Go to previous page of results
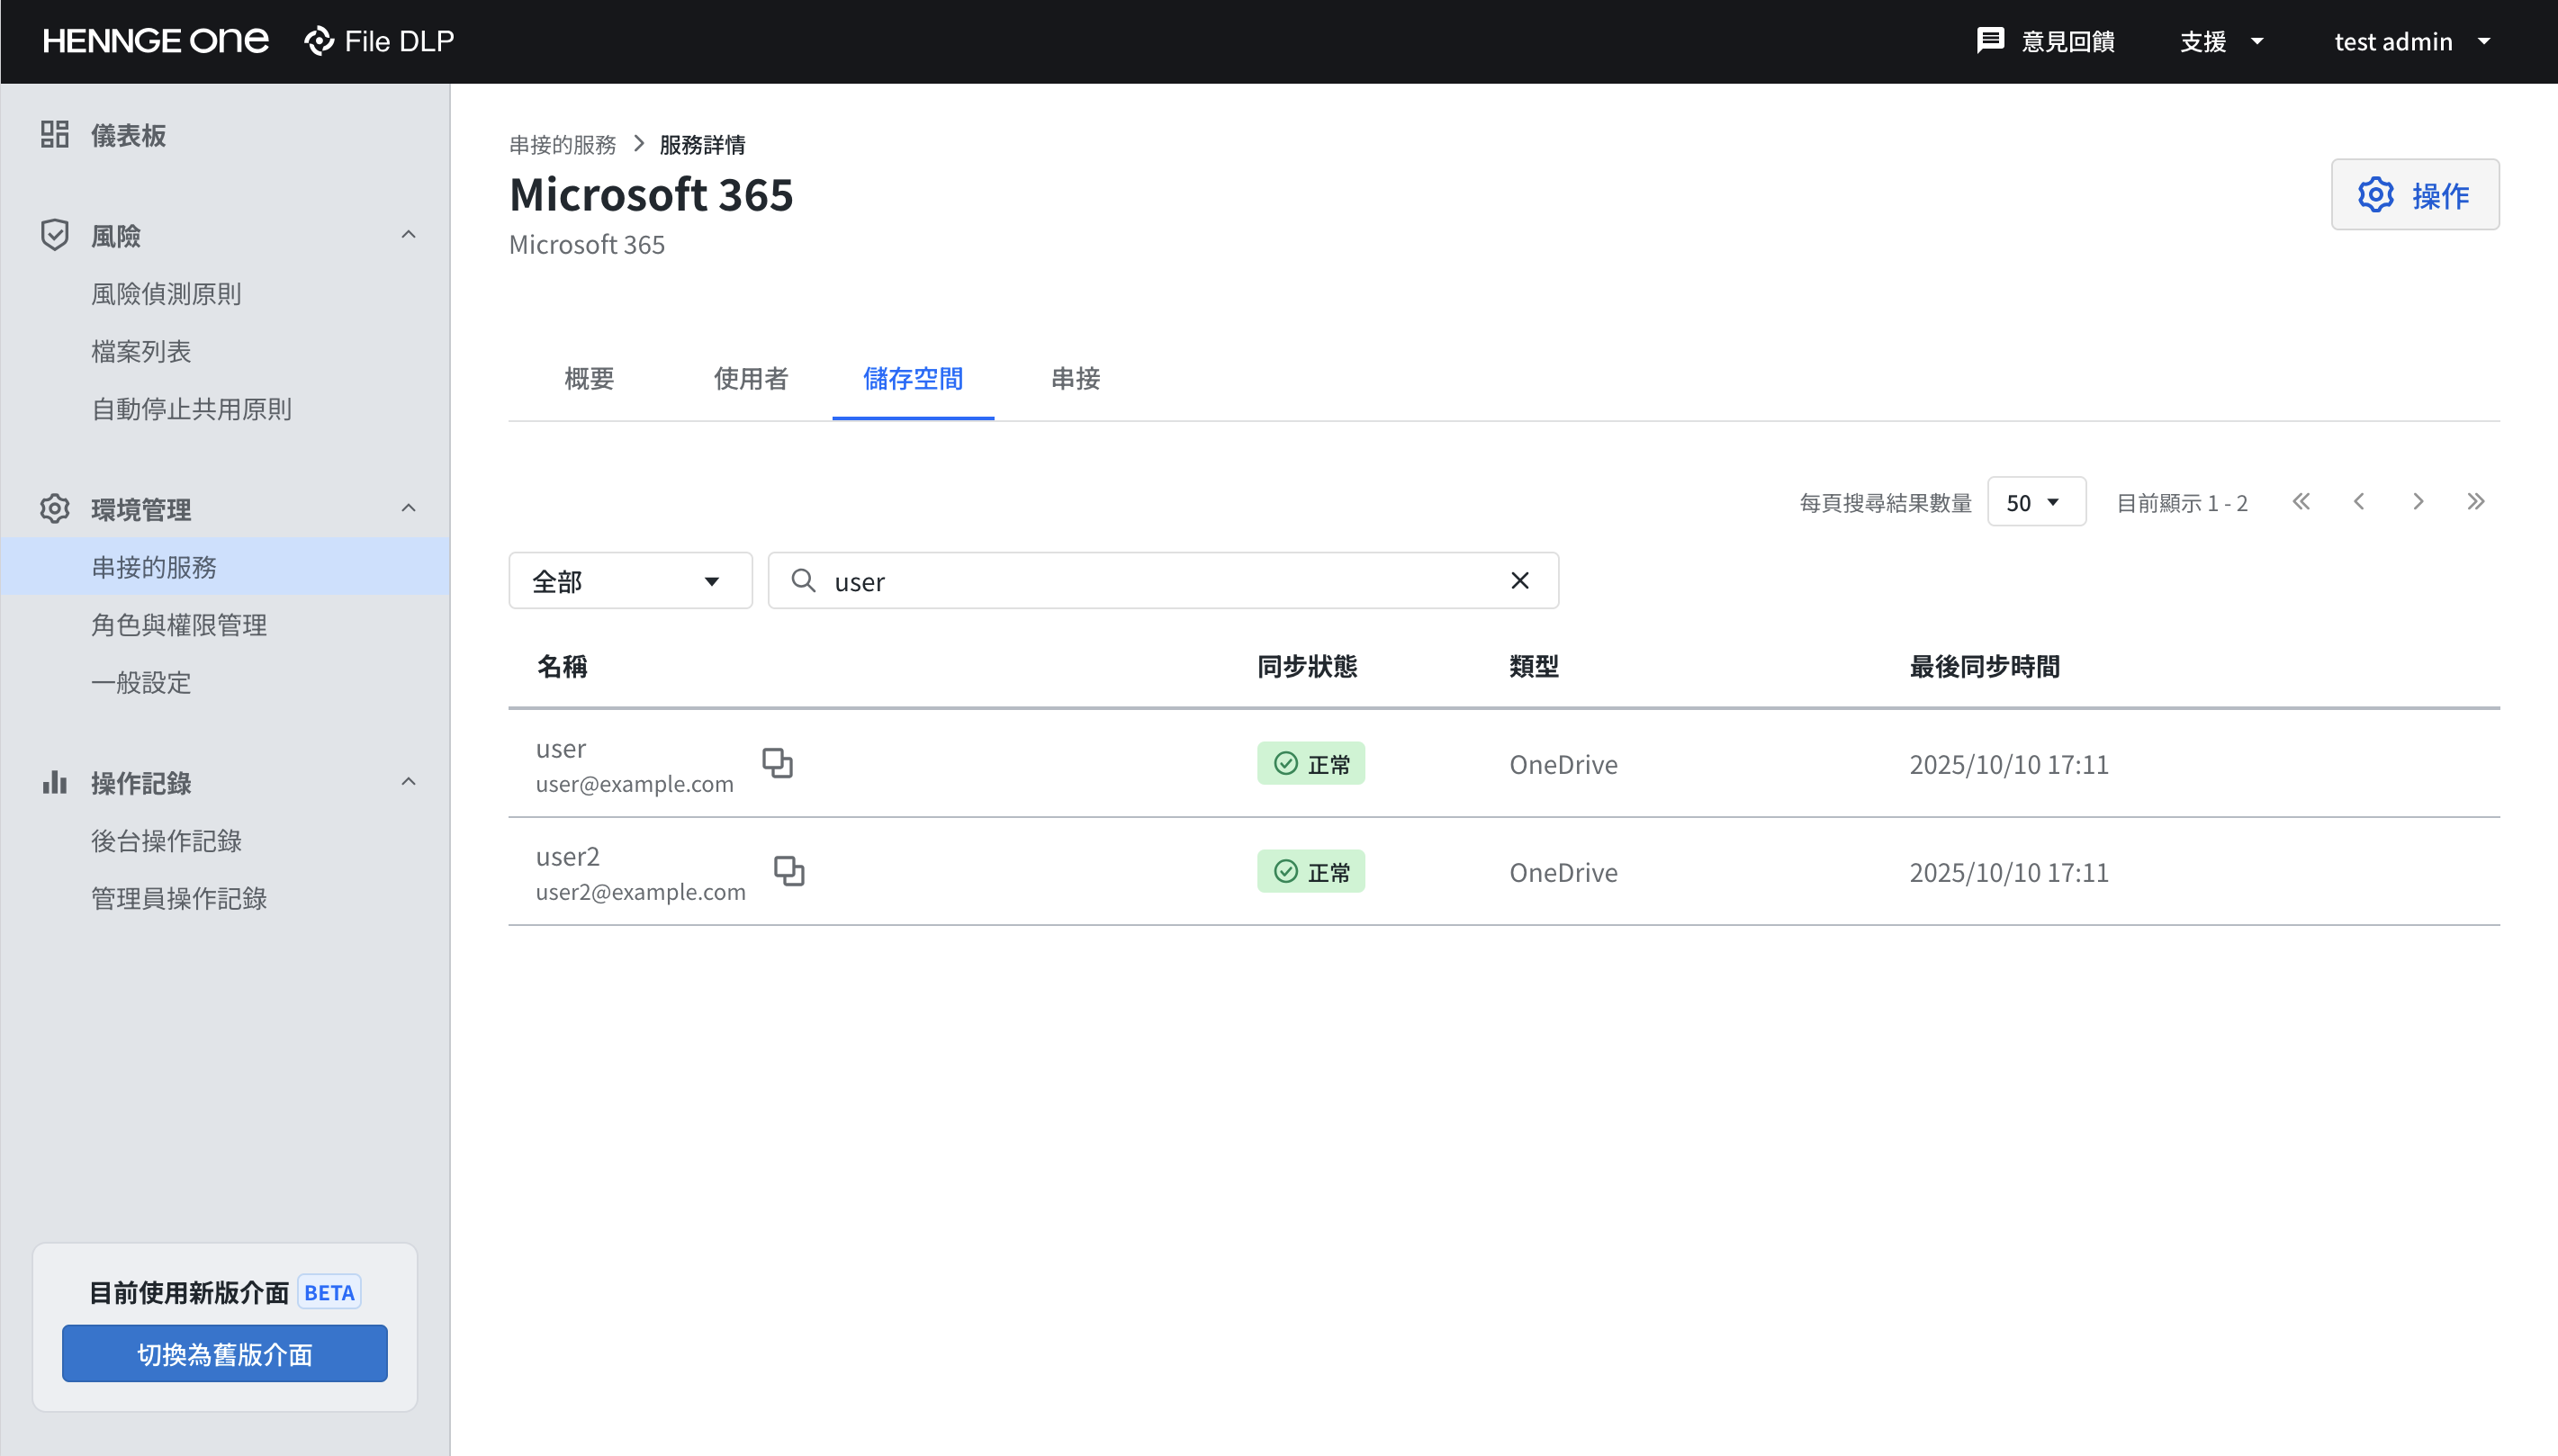This screenshot has width=2558, height=1456. tap(2359, 502)
